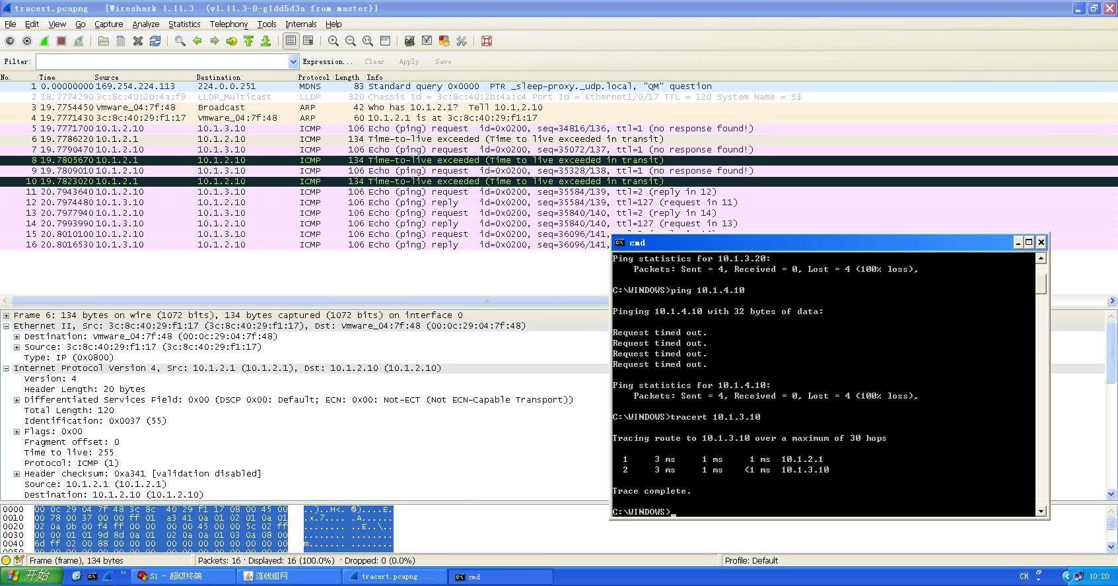Open the Capture menu
This screenshot has width=1118, height=586.
(109, 24)
